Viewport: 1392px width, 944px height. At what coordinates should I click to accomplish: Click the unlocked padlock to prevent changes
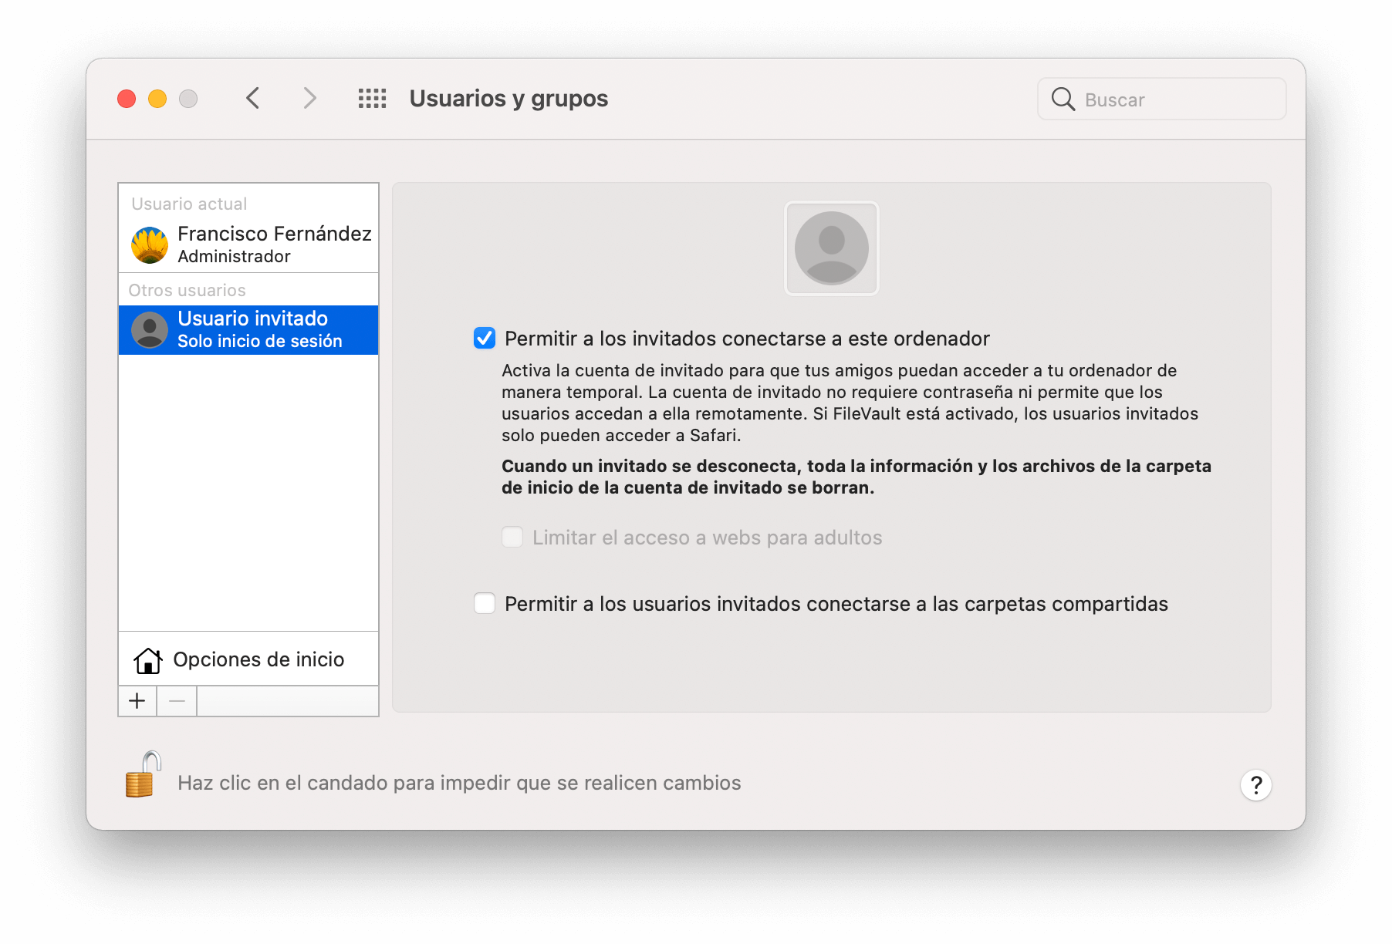[x=143, y=782]
